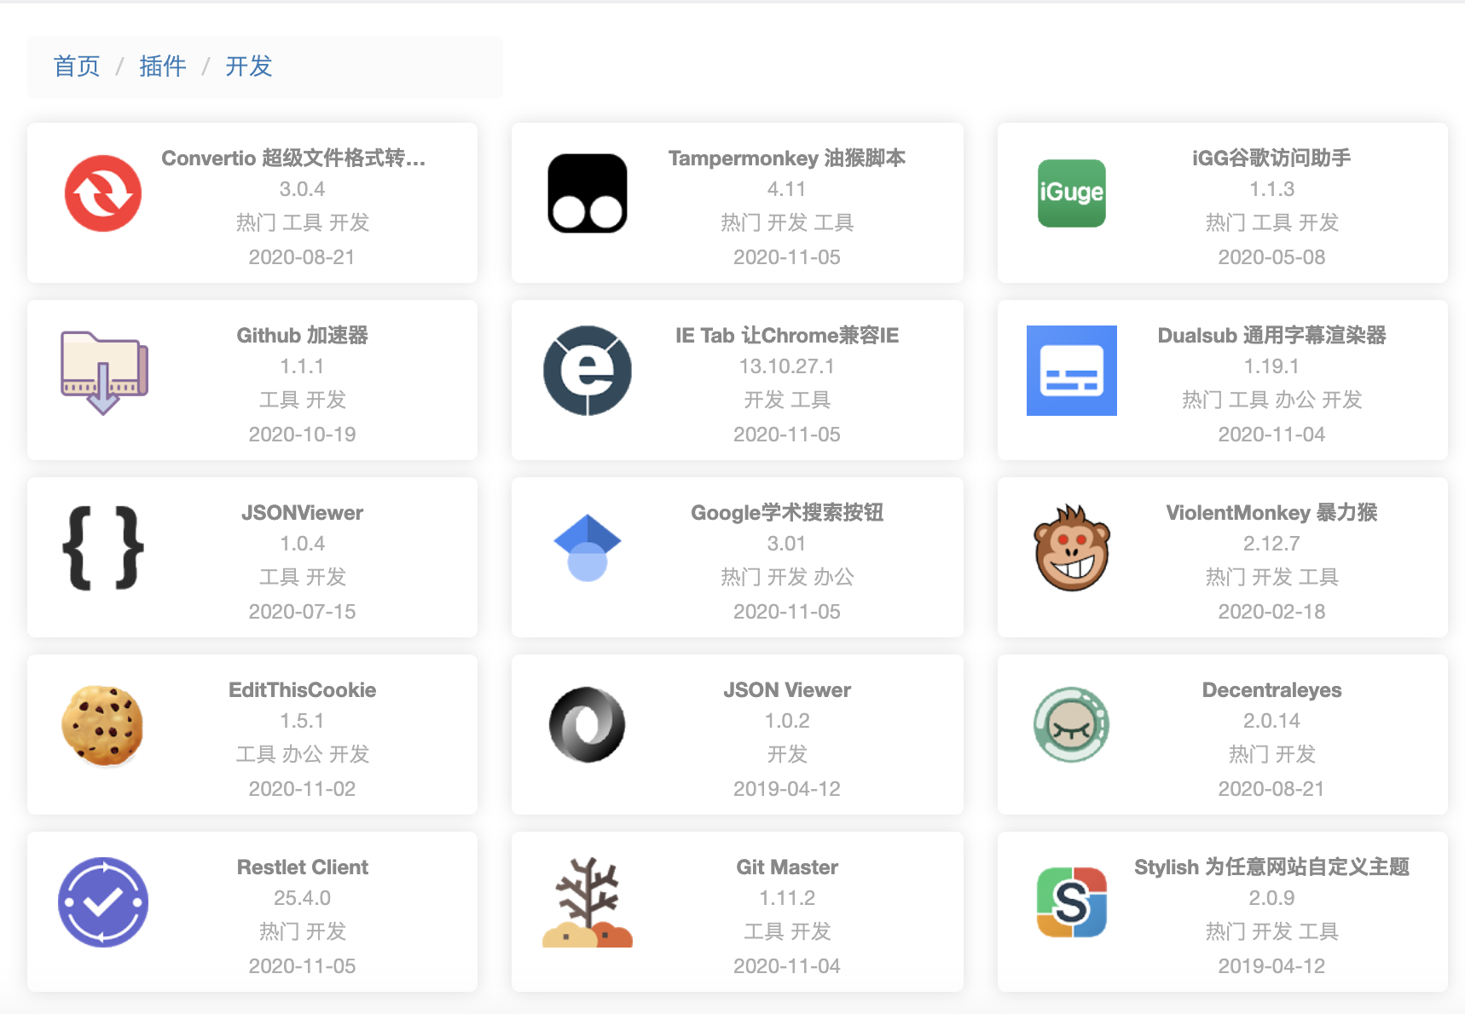Image resolution: width=1465 pixels, height=1014 pixels.
Task: Click date 2020-07-15 under JSONViewer
Action: pos(303,612)
